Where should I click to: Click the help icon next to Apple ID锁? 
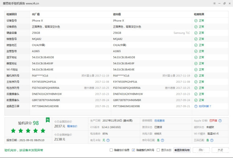[220, 121]
